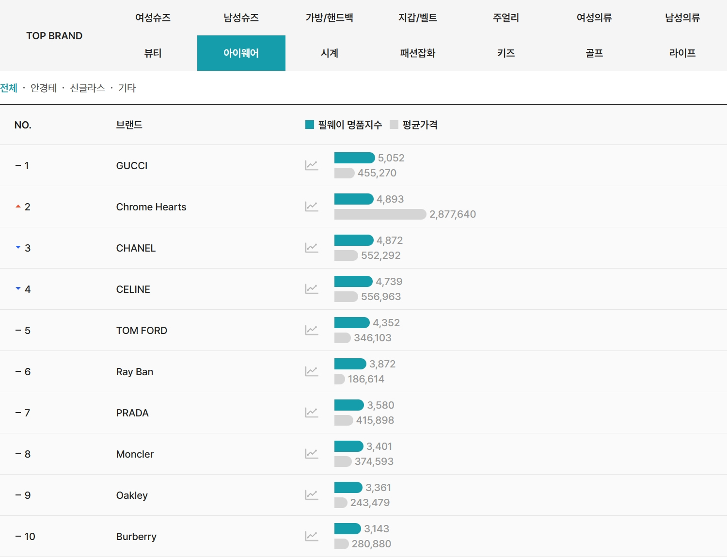The width and height of the screenshot is (727, 557).
Task: Click PRADA's index value 3,580
Action: (x=380, y=405)
